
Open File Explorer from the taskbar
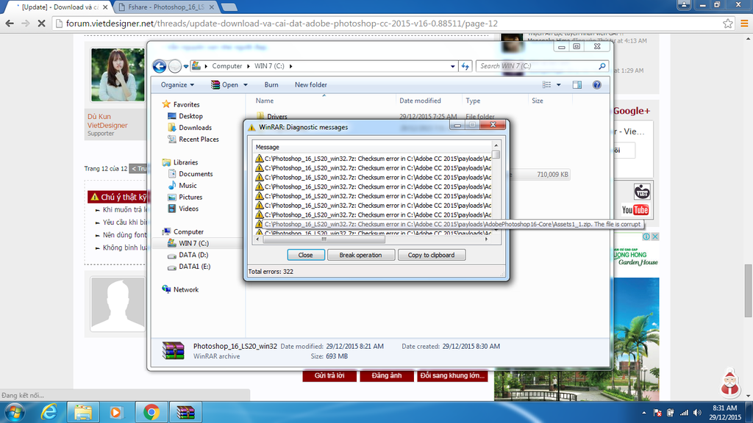[82, 413]
